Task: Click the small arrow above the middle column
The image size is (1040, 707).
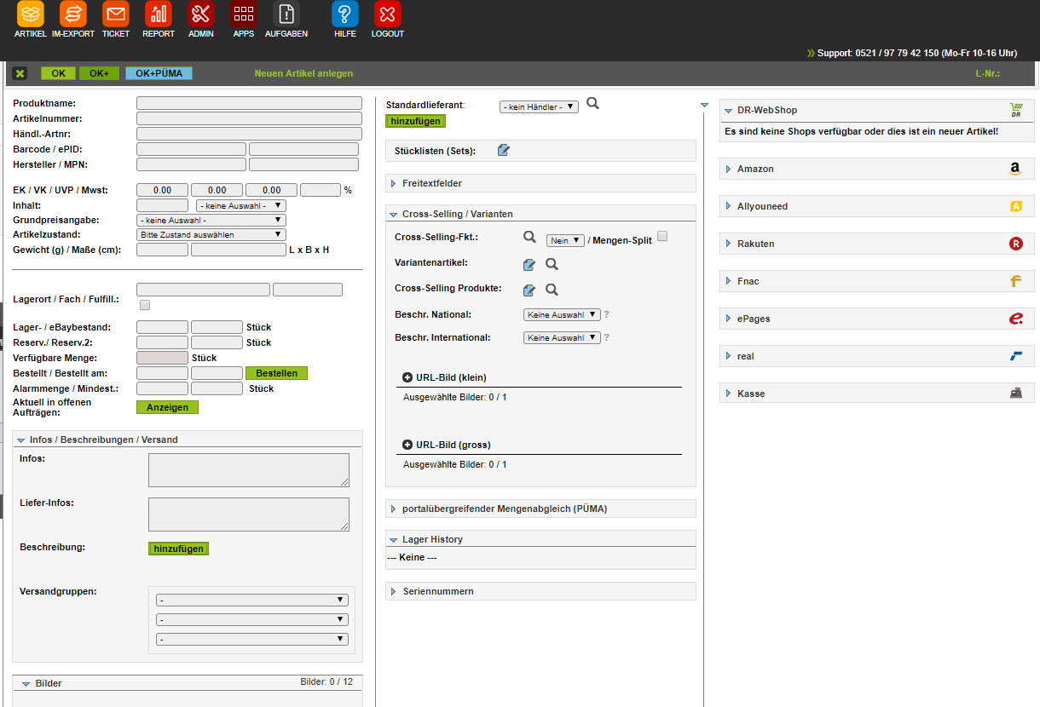Action: coord(704,106)
